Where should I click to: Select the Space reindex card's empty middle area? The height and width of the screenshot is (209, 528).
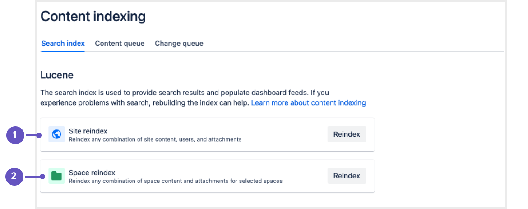(x=305, y=176)
